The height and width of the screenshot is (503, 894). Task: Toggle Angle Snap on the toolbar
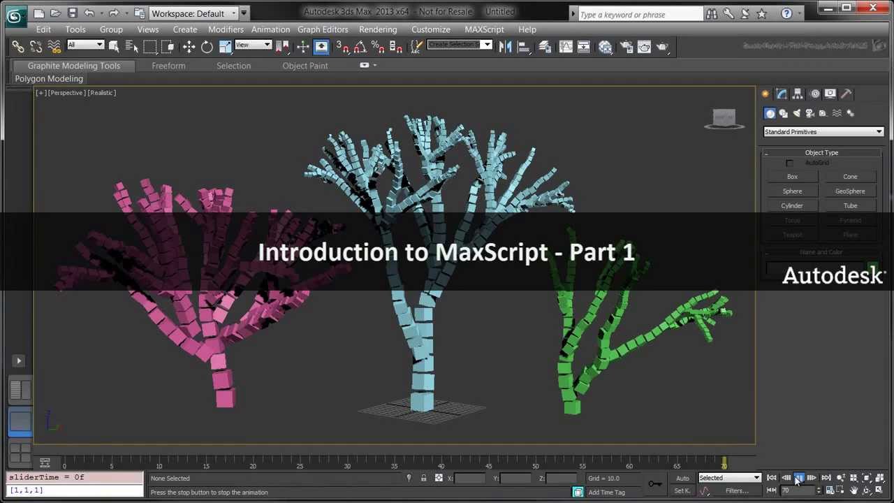coord(360,47)
